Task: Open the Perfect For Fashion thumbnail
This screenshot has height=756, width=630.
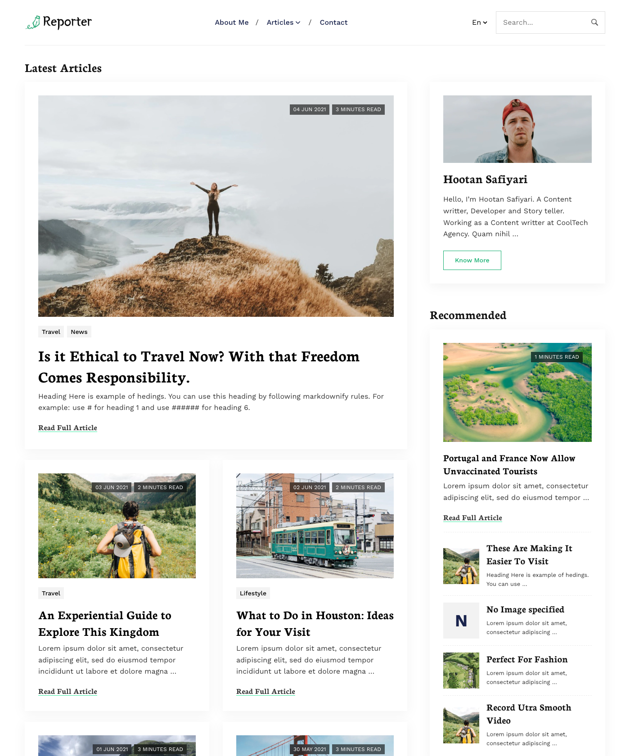Action: [x=461, y=670]
